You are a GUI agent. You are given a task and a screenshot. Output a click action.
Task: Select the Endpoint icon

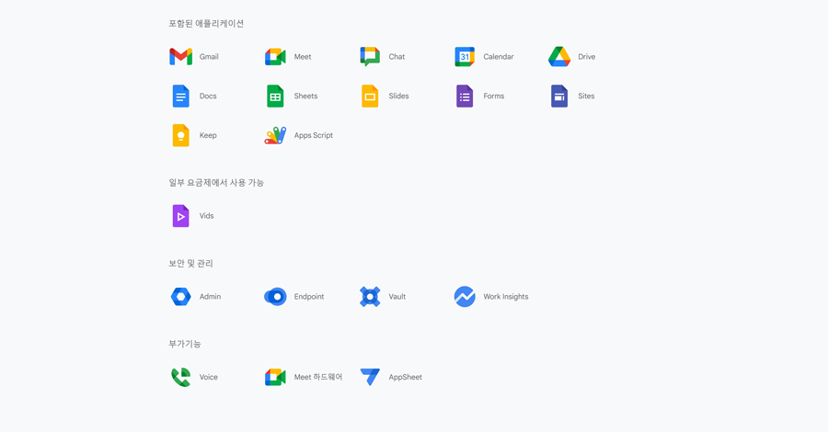tap(275, 297)
